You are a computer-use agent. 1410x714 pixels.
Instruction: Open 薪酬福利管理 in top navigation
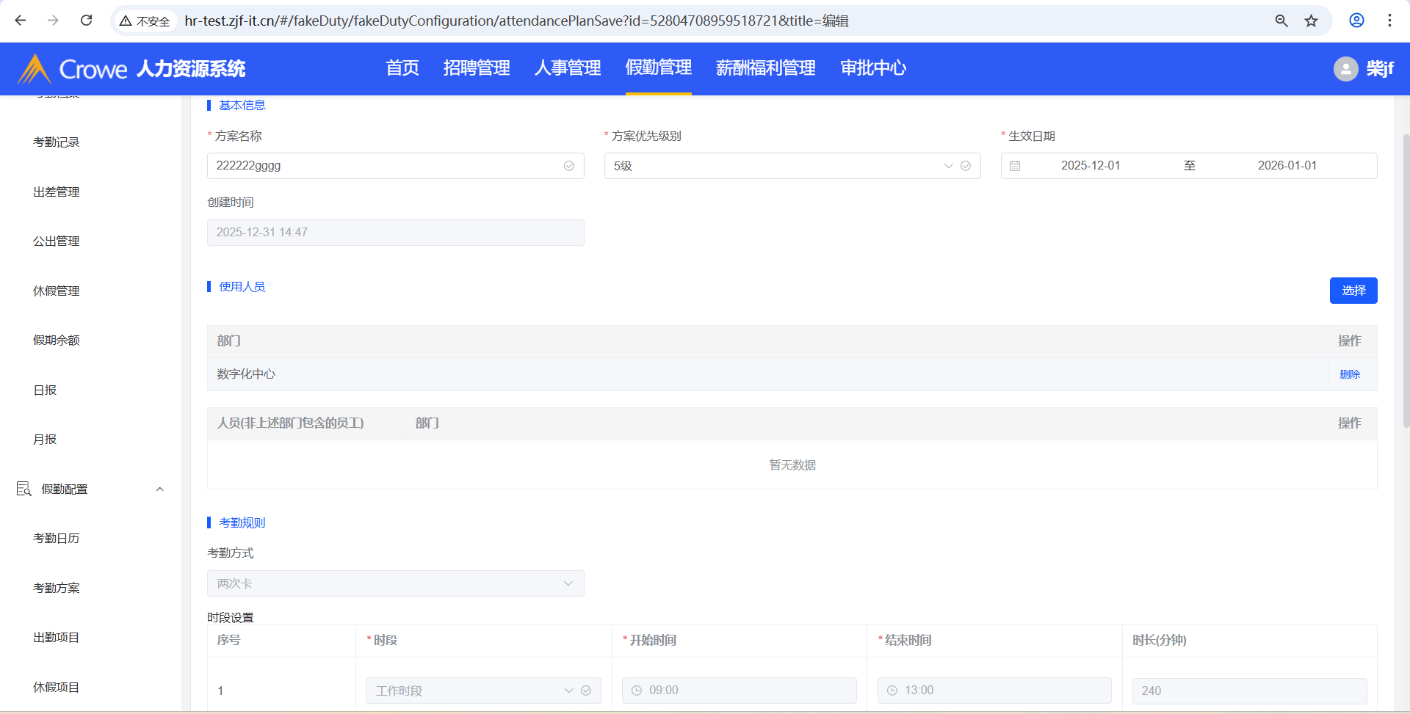(765, 68)
